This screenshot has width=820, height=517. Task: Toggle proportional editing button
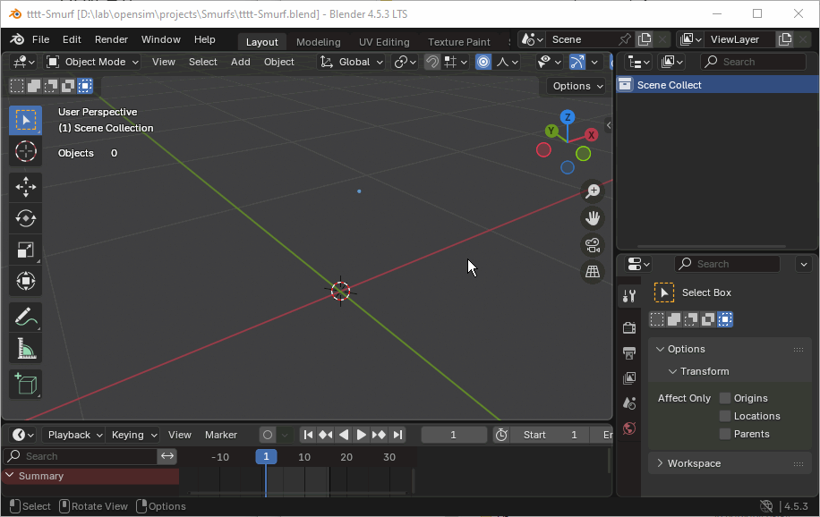click(483, 63)
